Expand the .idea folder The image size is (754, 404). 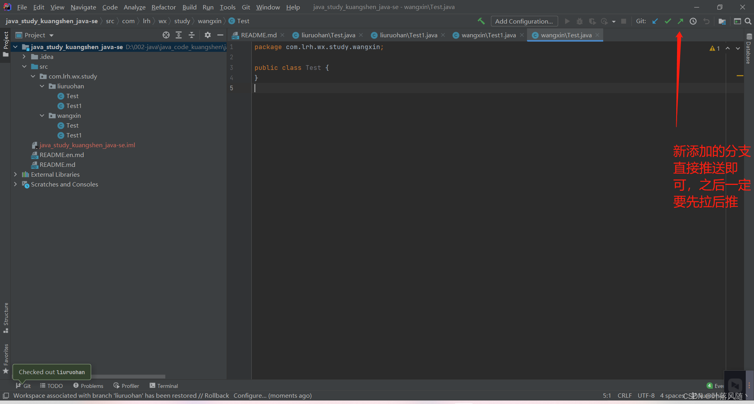[24, 57]
